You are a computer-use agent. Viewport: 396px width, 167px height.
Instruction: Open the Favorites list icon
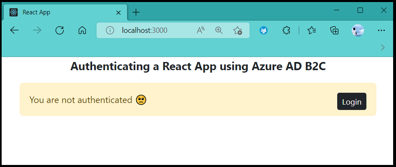click(x=312, y=30)
